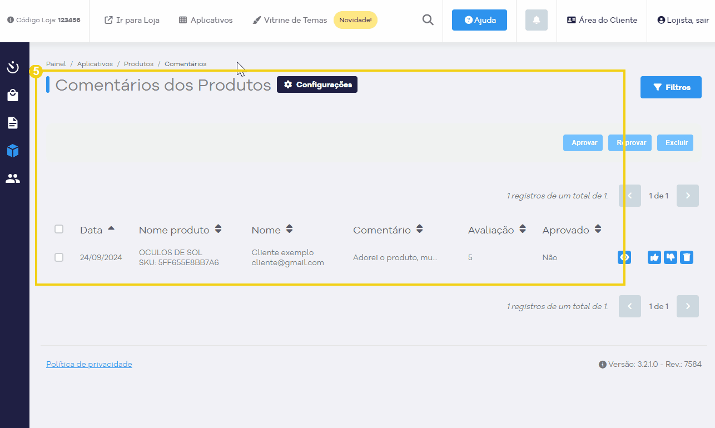Open the Filtros button
This screenshot has height=428, width=715.
[671, 87]
